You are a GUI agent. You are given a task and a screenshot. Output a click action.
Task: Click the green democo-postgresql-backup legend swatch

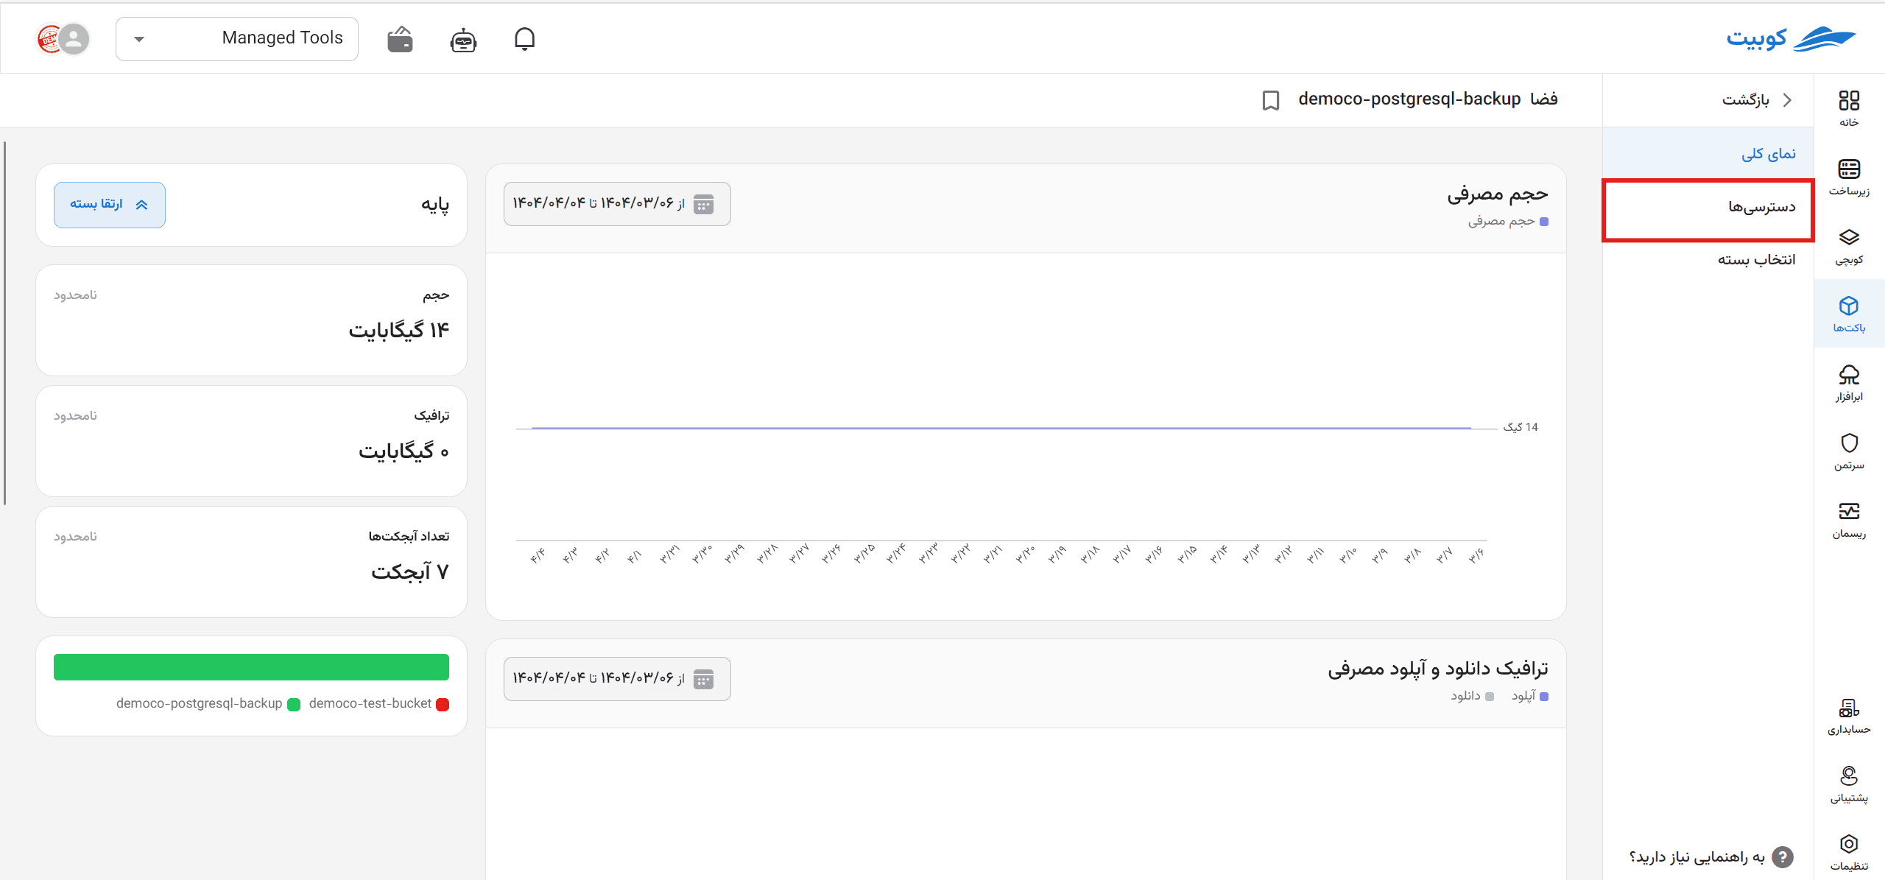tap(294, 705)
